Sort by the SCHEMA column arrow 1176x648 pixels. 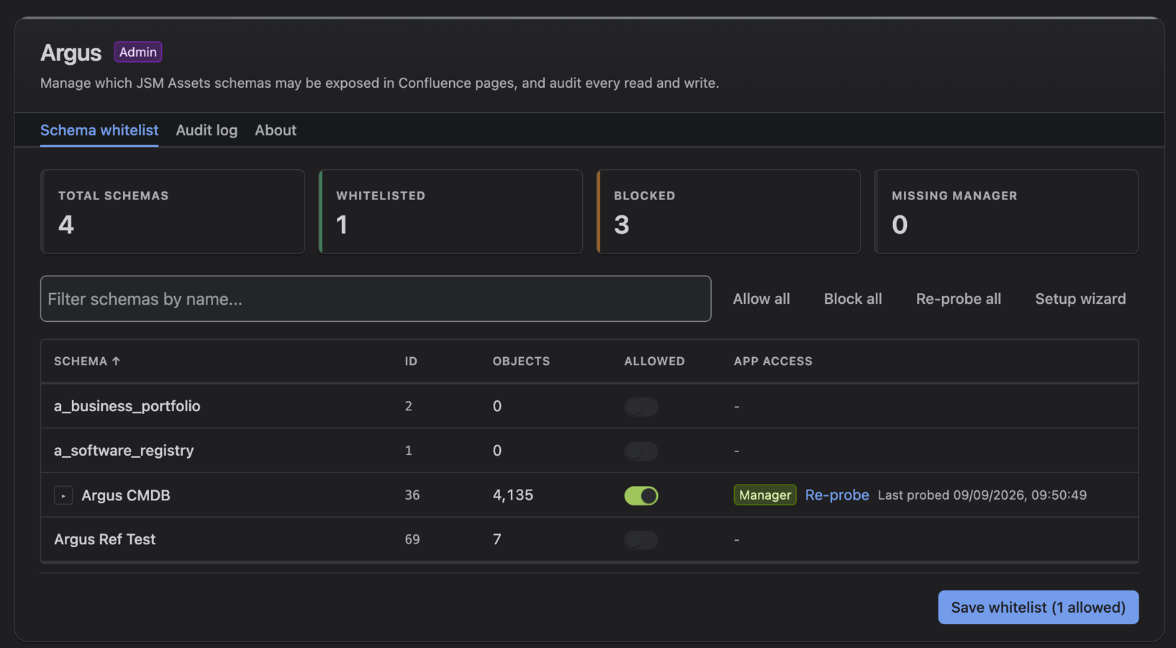(116, 361)
